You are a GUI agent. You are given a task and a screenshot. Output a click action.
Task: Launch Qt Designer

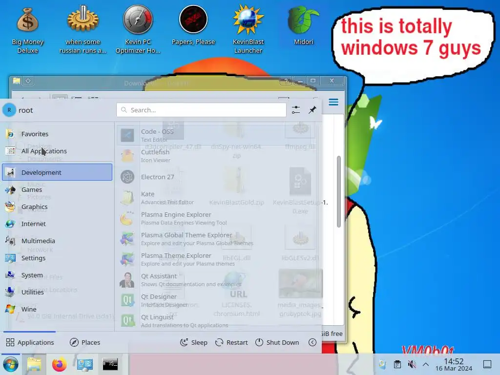tap(217, 300)
